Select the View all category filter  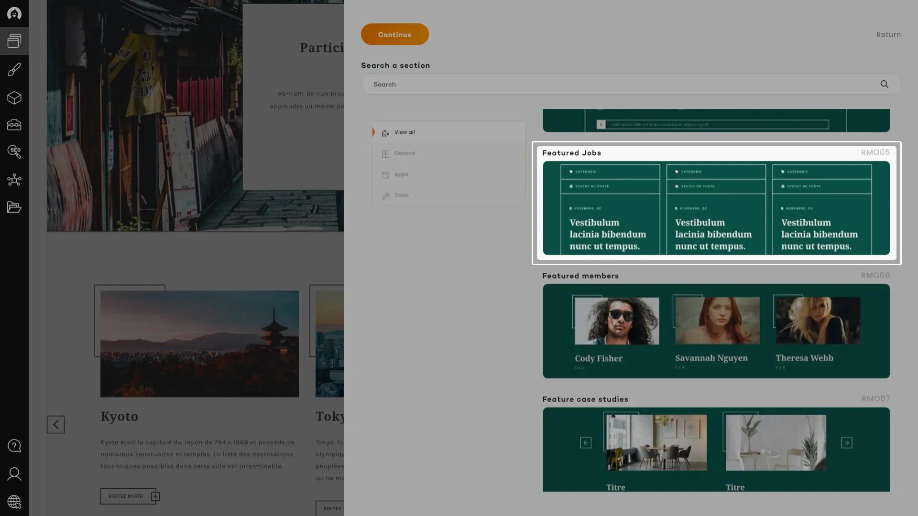click(x=404, y=132)
